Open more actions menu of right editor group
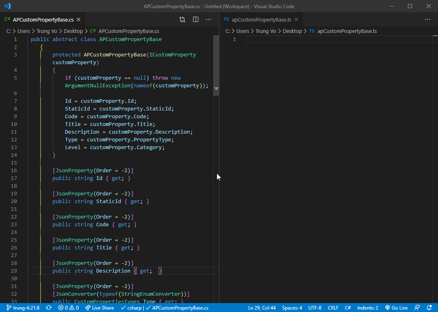The width and height of the screenshot is (438, 312). click(x=427, y=19)
